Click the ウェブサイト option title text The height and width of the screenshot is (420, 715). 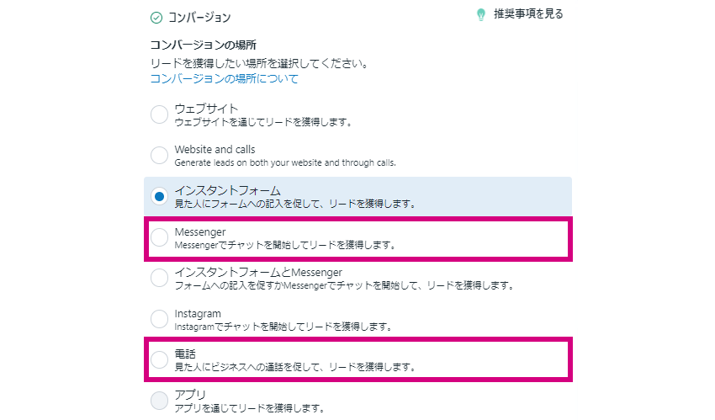click(x=206, y=109)
